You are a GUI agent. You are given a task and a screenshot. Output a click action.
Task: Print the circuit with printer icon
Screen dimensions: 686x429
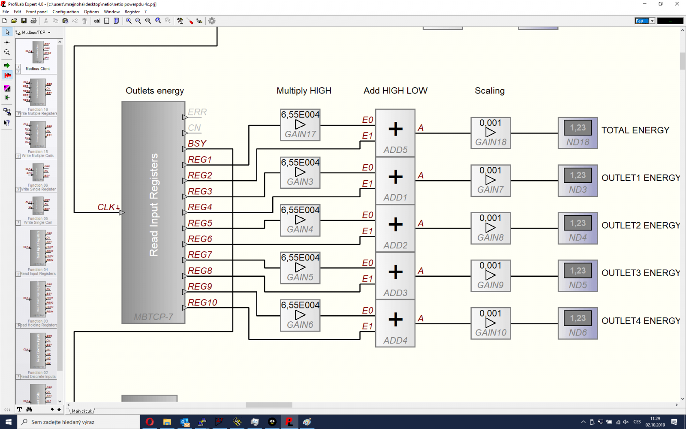(x=33, y=21)
